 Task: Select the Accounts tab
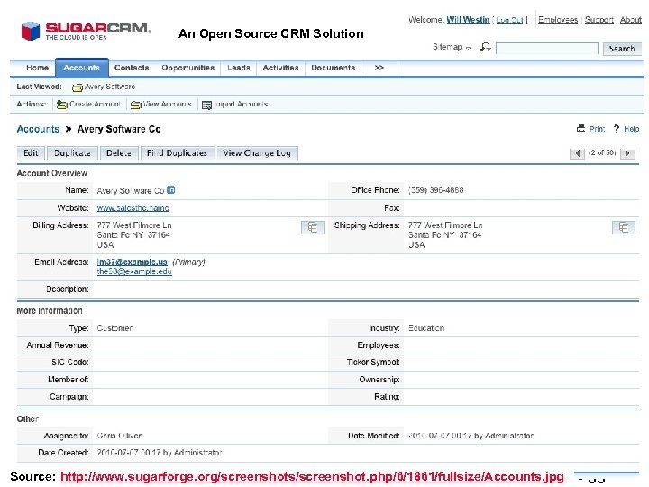point(81,68)
